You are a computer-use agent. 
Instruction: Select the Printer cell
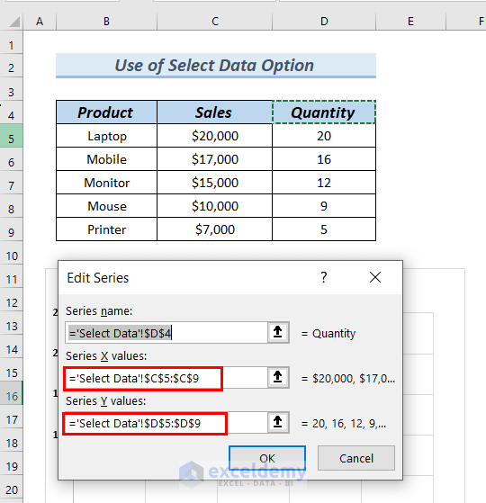click(x=106, y=229)
